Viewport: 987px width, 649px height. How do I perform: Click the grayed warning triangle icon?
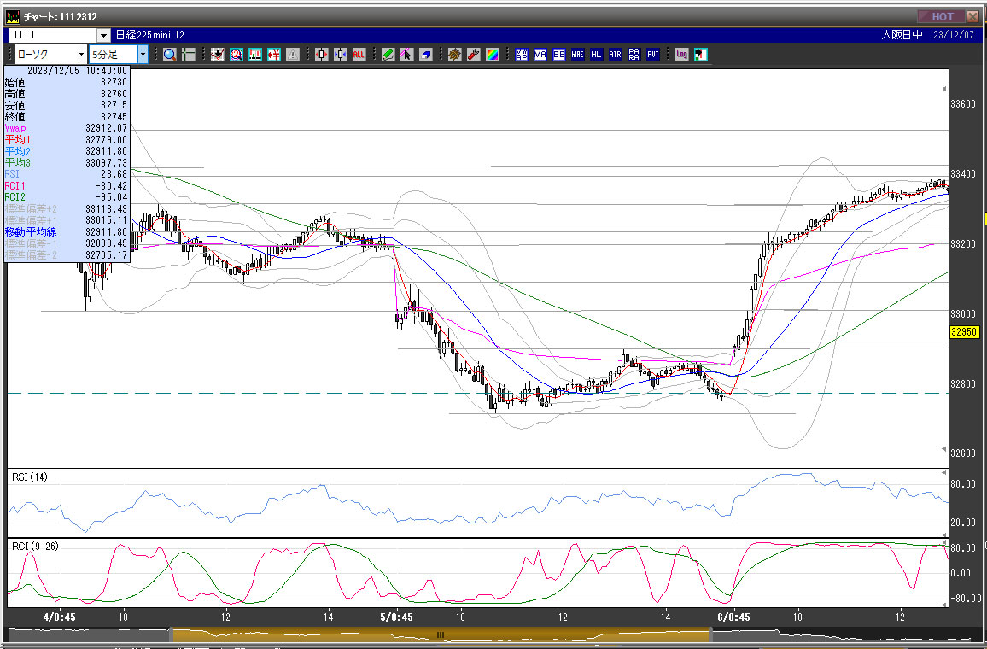[x=293, y=55]
